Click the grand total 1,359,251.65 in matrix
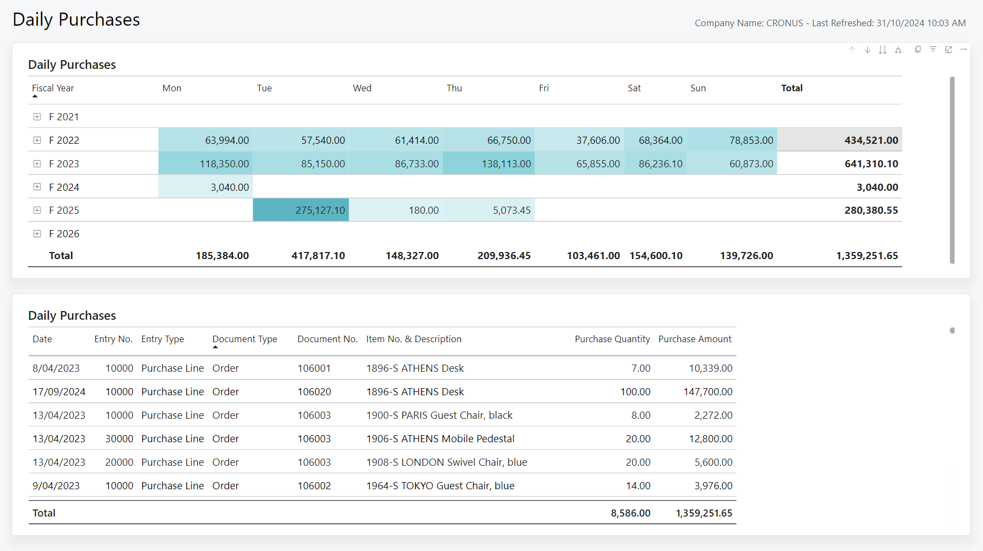This screenshot has height=551, width=983. pos(867,255)
